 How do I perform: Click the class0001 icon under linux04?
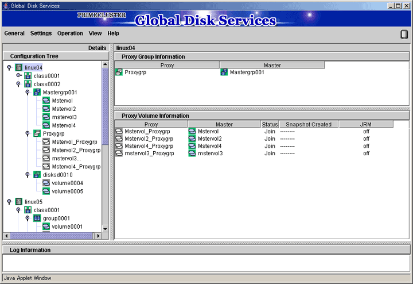(x=28, y=76)
